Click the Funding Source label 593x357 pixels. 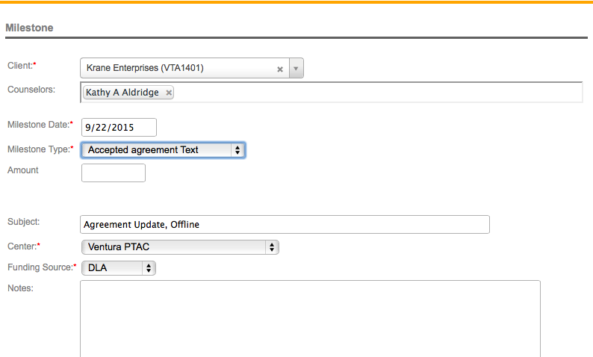40,267
